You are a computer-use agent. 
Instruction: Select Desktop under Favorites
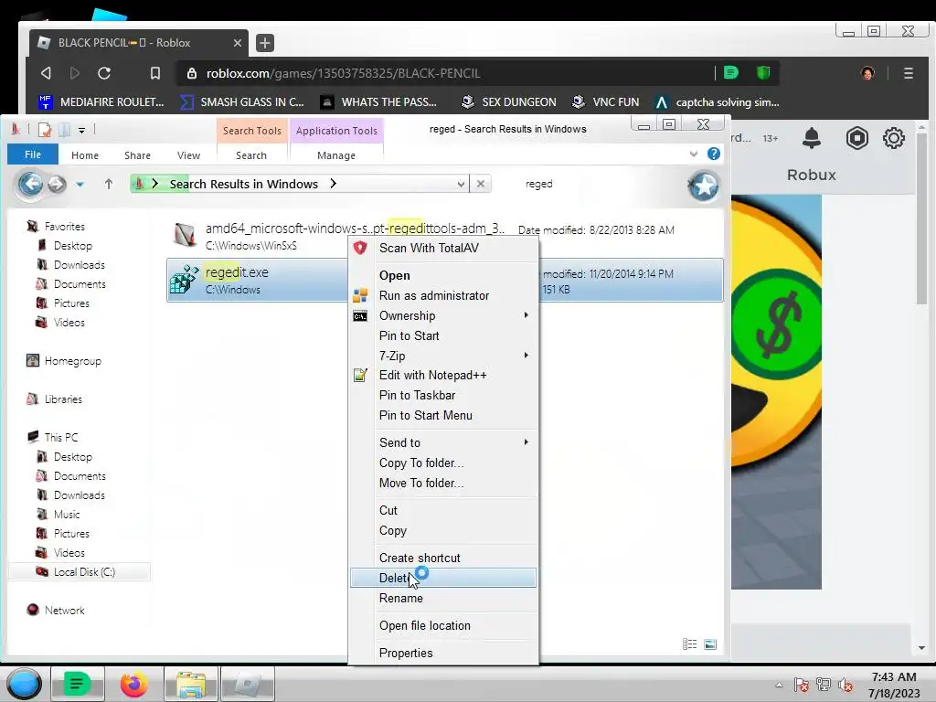point(73,245)
